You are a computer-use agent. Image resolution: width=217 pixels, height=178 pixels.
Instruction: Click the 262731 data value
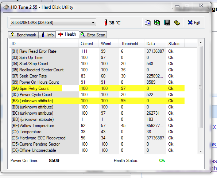153,113
